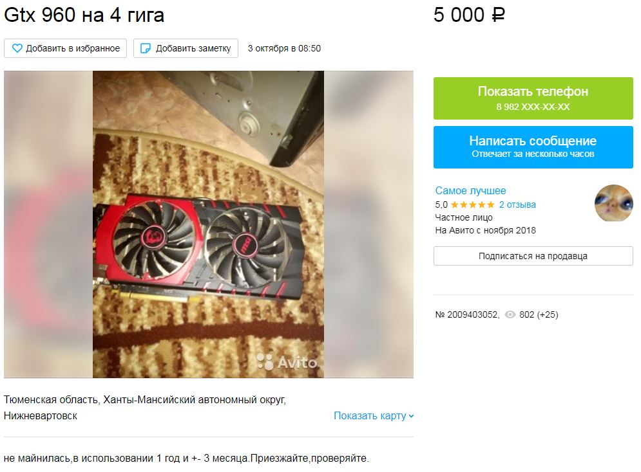Open the MSI graphics card photo
This screenshot has height=472, width=641.
[208, 224]
